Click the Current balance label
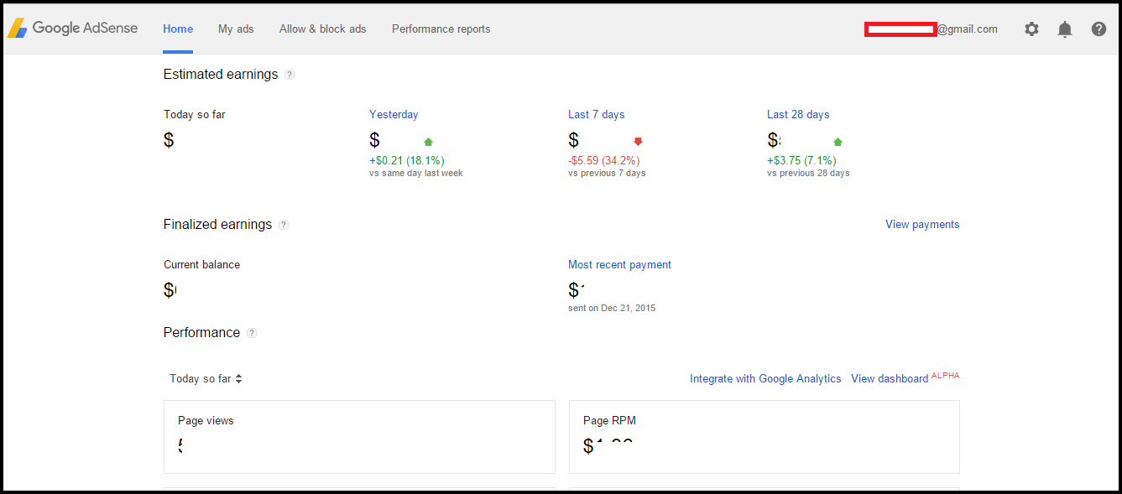Viewport: 1122px width, 494px height. [201, 264]
